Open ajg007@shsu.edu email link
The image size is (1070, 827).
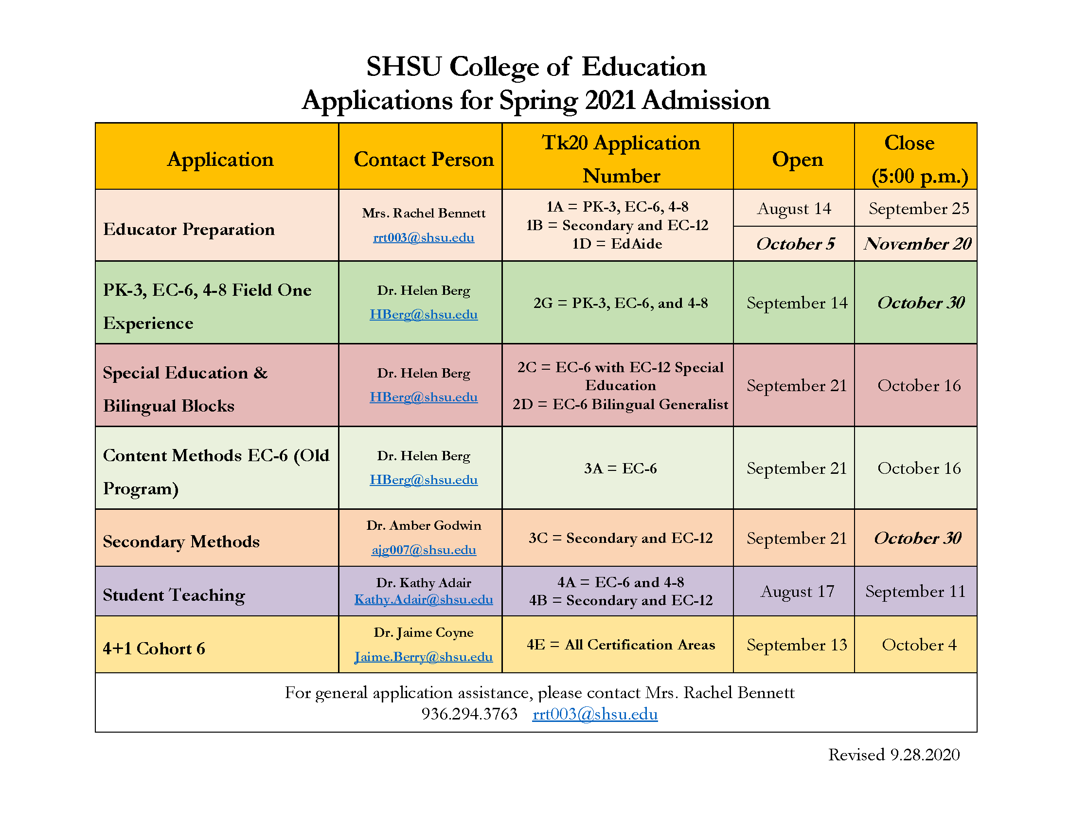tap(423, 550)
